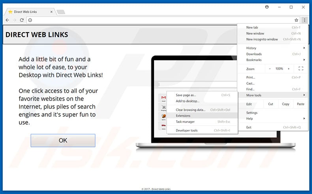Choose Exit from the Chrome menu

click(273, 127)
